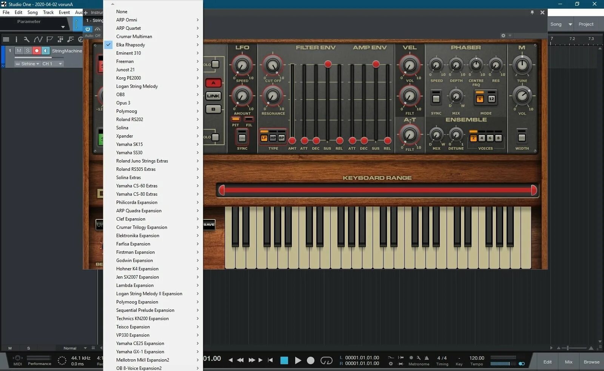This screenshot has height=371, width=604.
Task: Arm record on the StringMachine track
Action: pos(37,51)
